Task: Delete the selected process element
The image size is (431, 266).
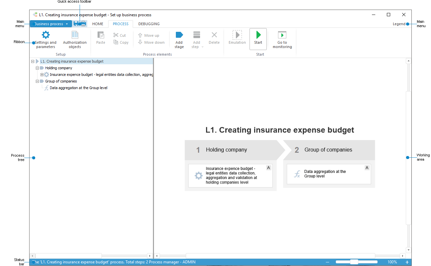Action: [214, 38]
